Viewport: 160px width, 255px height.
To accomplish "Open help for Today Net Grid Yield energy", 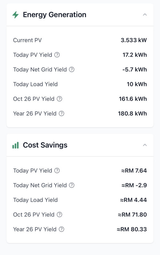I will (x=72, y=70).
